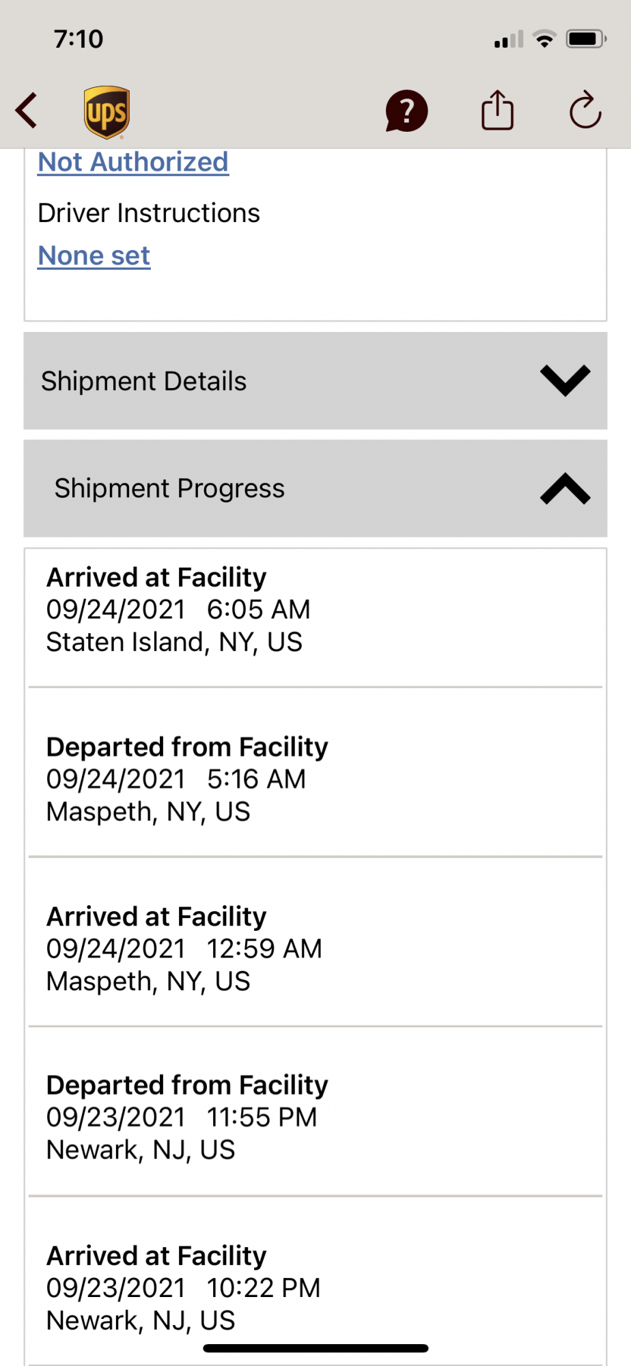Screen dimensions: 631x1366
Task: Tap the Shipment Progress header label
Action: point(169,488)
